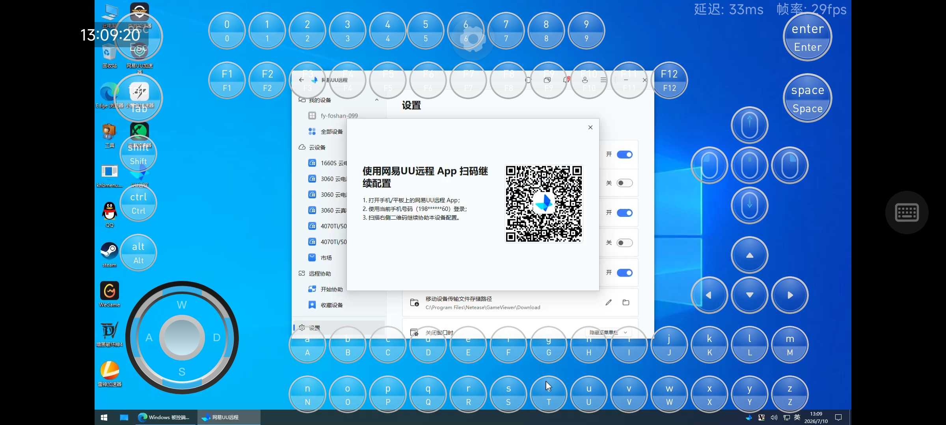Tap the F1 virtual key
The image size is (946, 425).
[227, 80]
